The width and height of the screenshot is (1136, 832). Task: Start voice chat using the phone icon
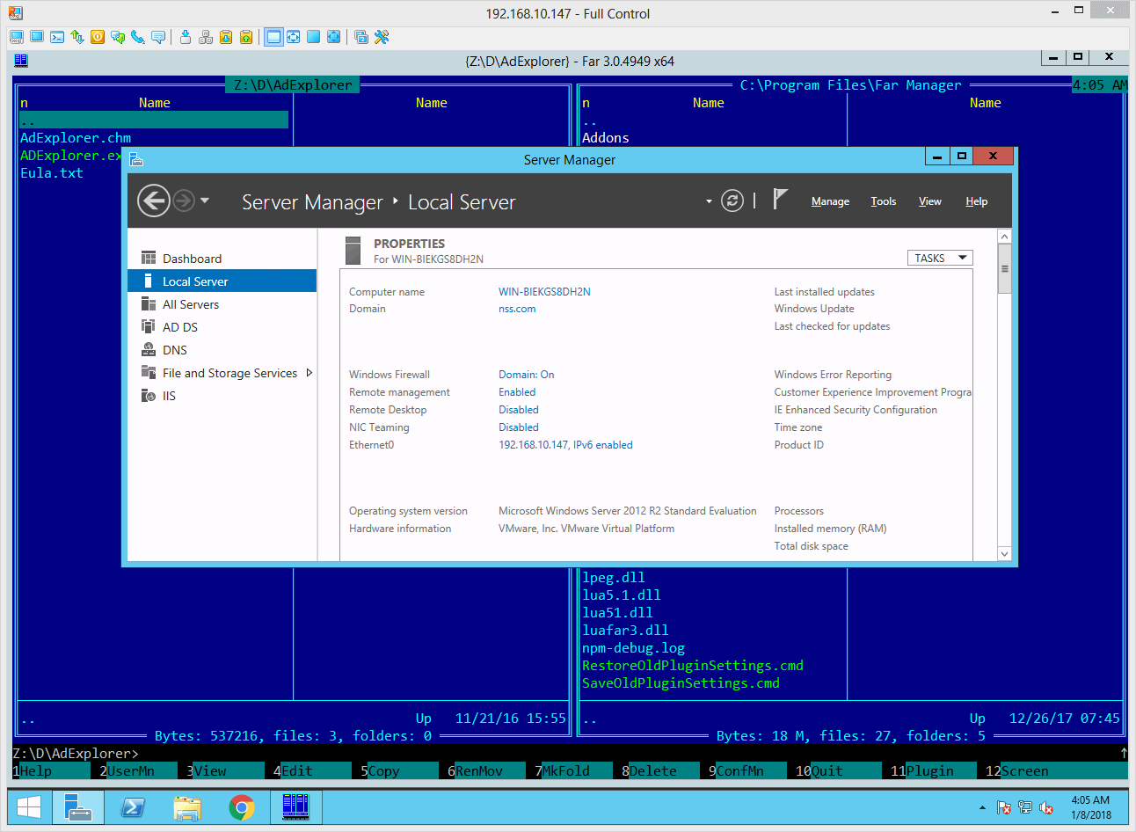(x=138, y=37)
